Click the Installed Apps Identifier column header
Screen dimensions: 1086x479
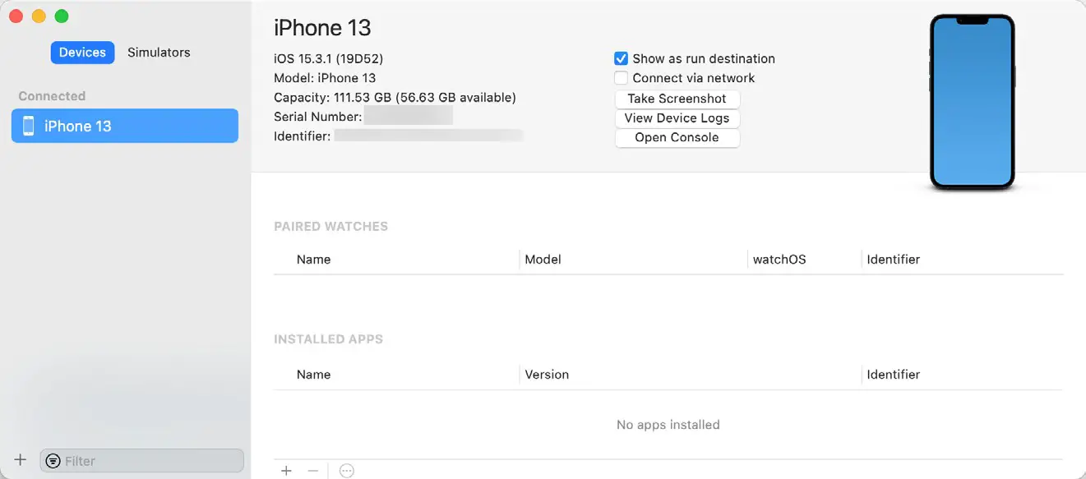tap(893, 374)
